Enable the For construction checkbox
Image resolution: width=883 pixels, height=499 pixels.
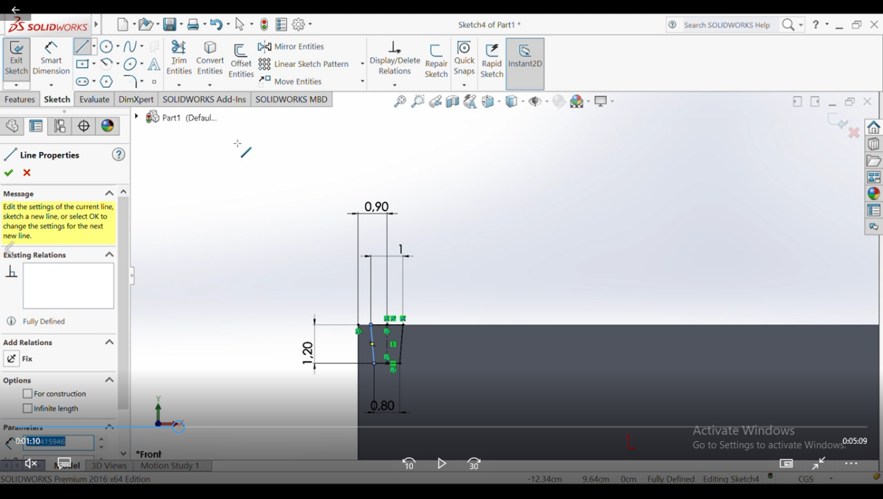coord(28,394)
